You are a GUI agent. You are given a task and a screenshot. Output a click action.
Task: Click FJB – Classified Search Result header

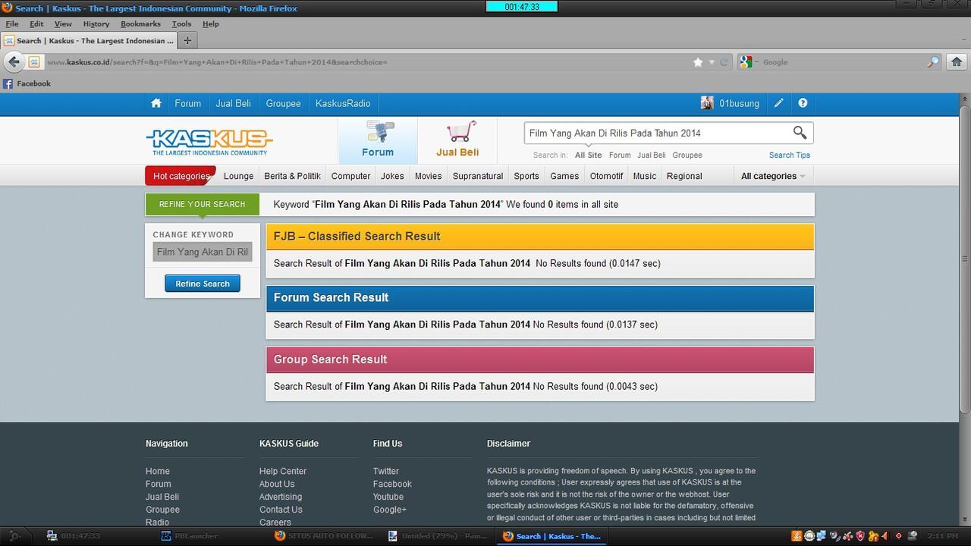[540, 237]
